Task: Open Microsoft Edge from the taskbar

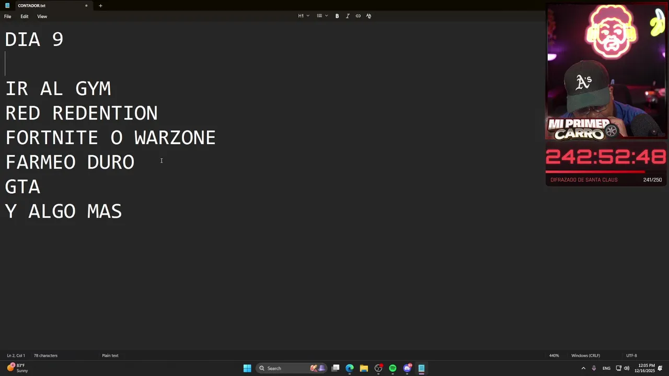Action: click(350, 368)
